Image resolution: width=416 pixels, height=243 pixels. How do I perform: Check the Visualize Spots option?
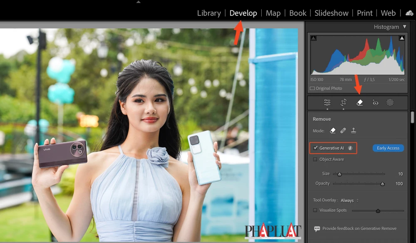[x=315, y=210]
